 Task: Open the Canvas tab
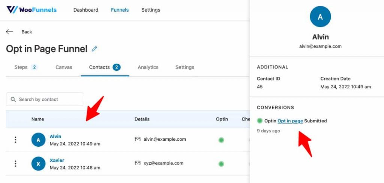64,67
